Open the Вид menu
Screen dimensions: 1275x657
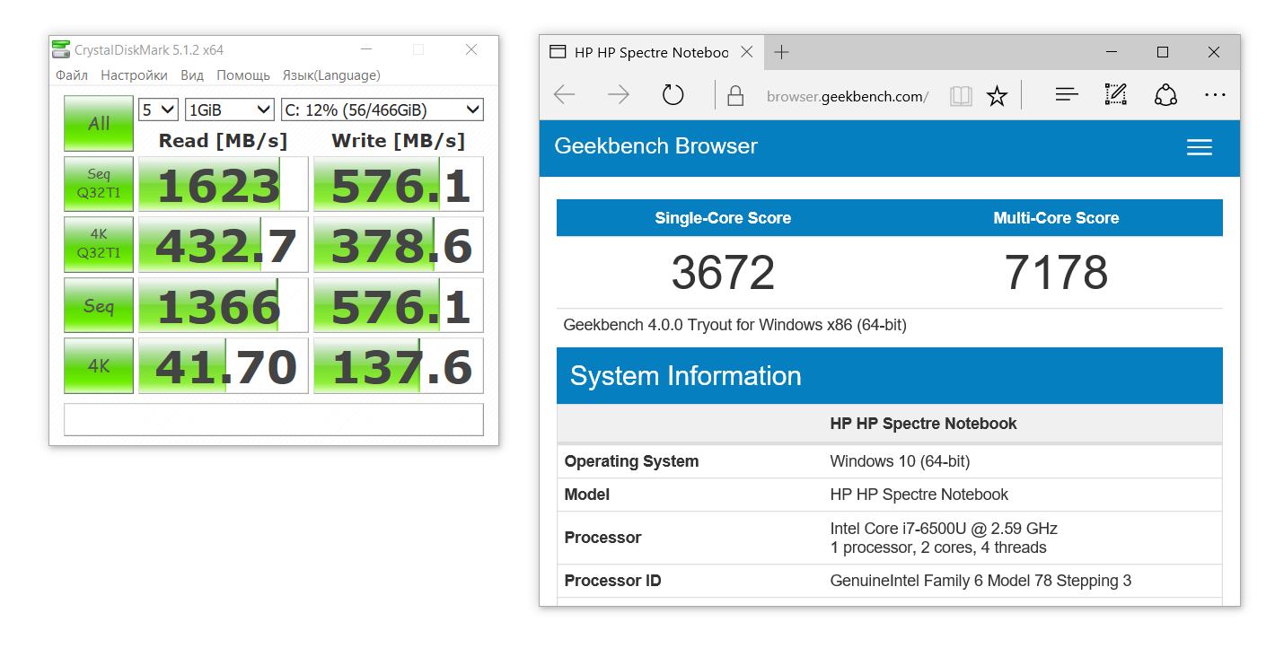[x=192, y=74]
